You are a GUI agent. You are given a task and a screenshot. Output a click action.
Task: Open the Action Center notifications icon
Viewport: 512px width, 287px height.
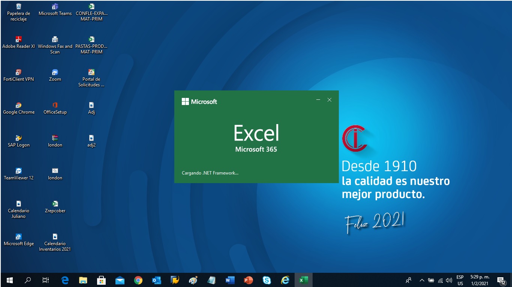click(x=501, y=280)
